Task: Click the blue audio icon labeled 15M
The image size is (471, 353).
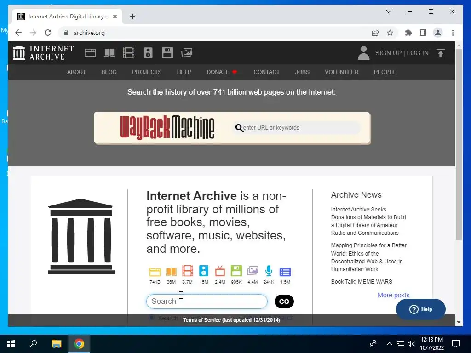Action: (204, 271)
